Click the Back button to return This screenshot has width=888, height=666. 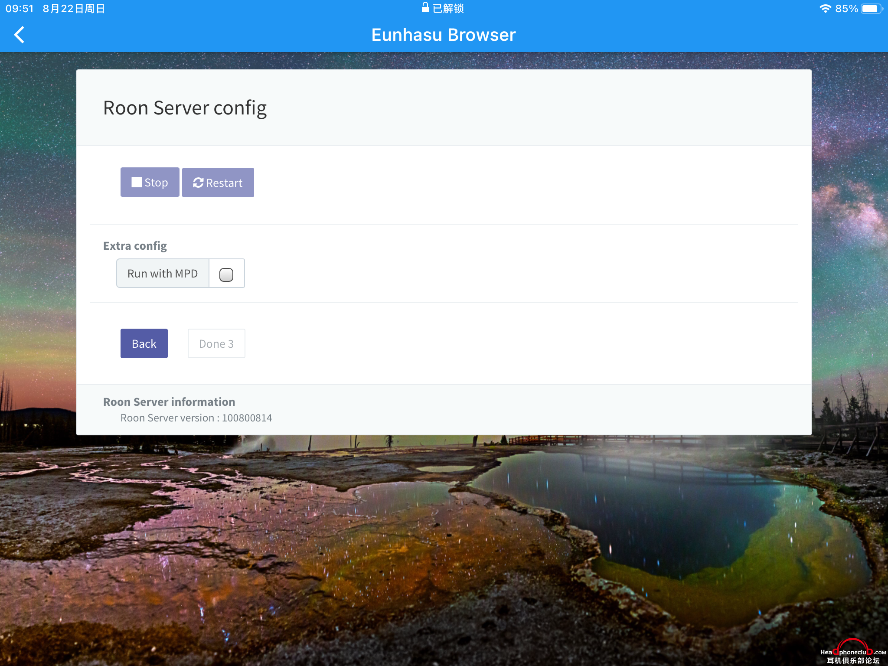pos(144,343)
